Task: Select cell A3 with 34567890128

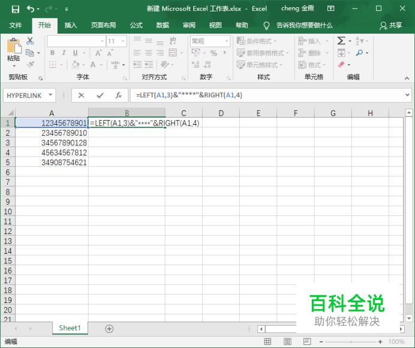Action: (52, 143)
